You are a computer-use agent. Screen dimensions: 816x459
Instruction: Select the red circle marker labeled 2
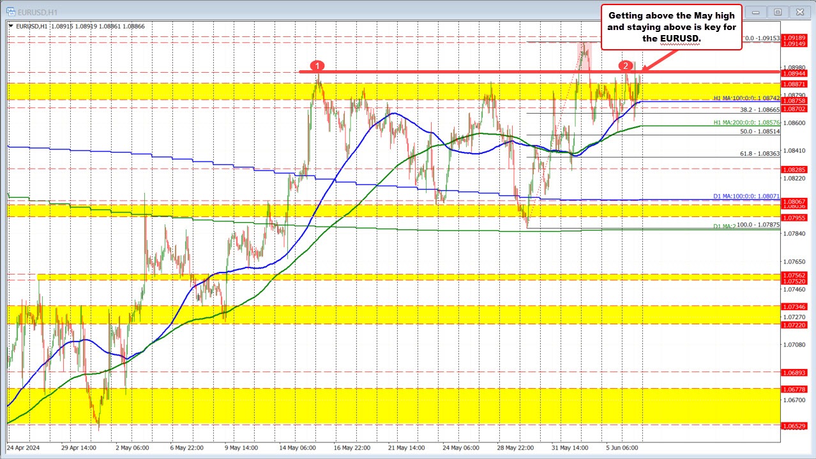[625, 65]
